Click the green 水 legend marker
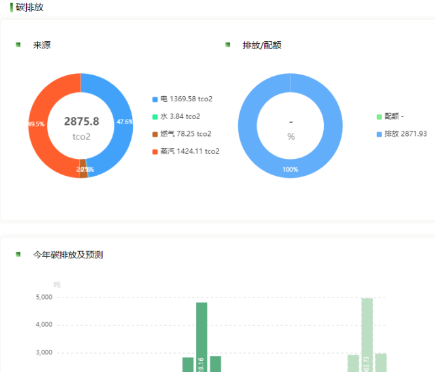 click(x=155, y=116)
